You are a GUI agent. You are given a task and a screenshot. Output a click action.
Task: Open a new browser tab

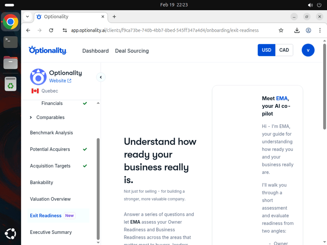pyautogui.click(x=114, y=17)
